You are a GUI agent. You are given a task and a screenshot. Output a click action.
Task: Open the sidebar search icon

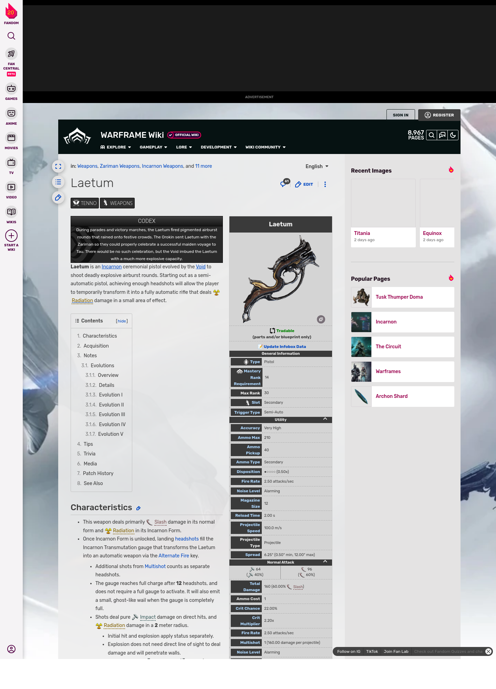tap(11, 36)
